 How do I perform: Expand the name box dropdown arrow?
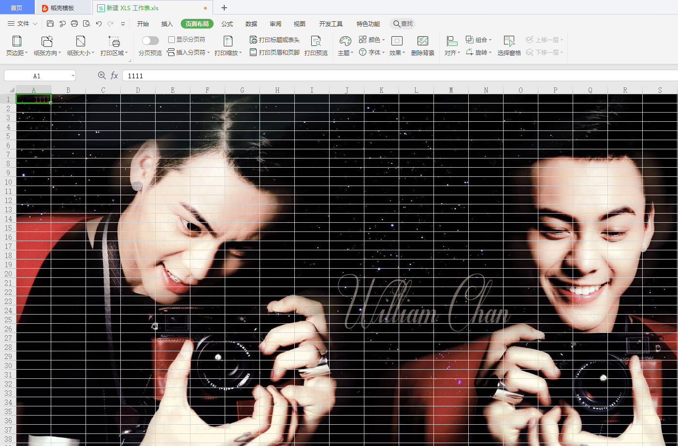(73, 76)
